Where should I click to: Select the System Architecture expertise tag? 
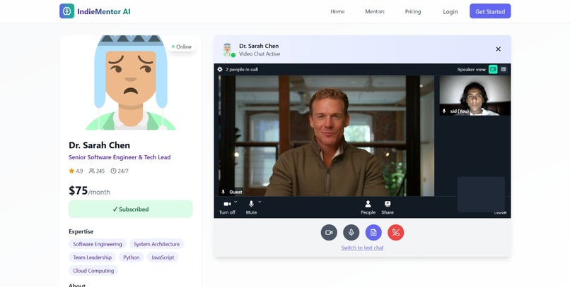156,244
